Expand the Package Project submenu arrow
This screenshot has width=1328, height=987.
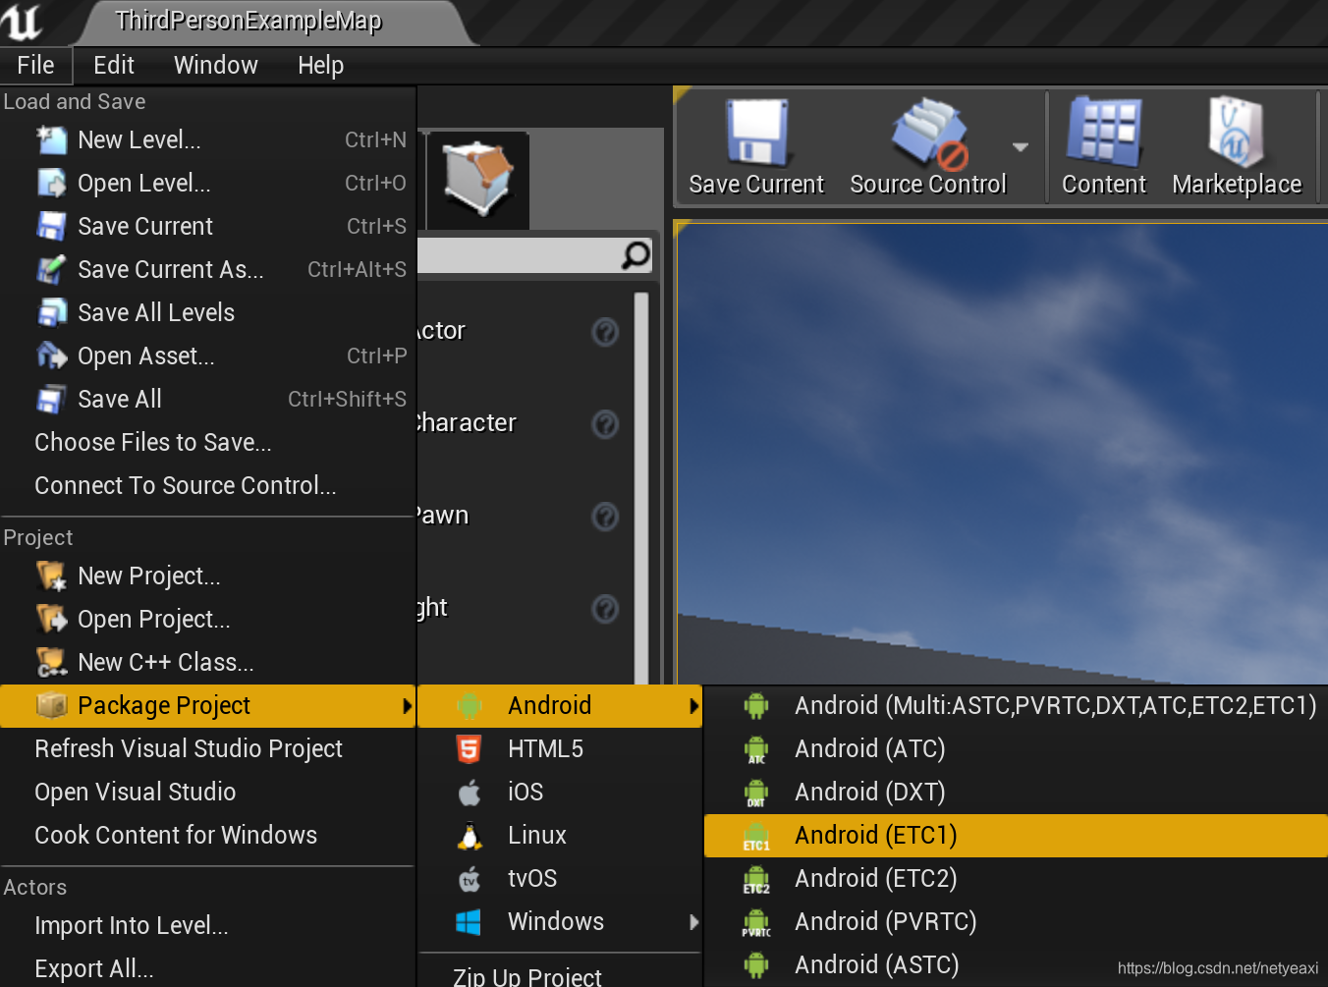coord(407,706)
